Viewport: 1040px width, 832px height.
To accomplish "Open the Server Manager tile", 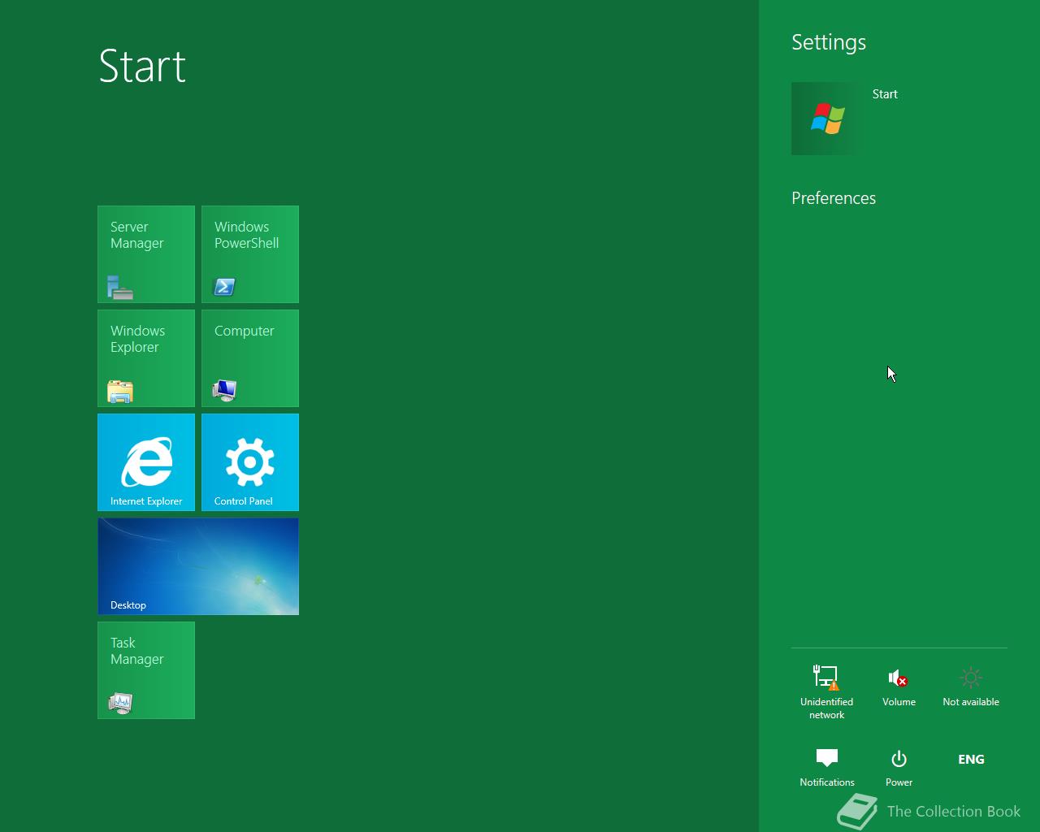I will tap(146, 254).
